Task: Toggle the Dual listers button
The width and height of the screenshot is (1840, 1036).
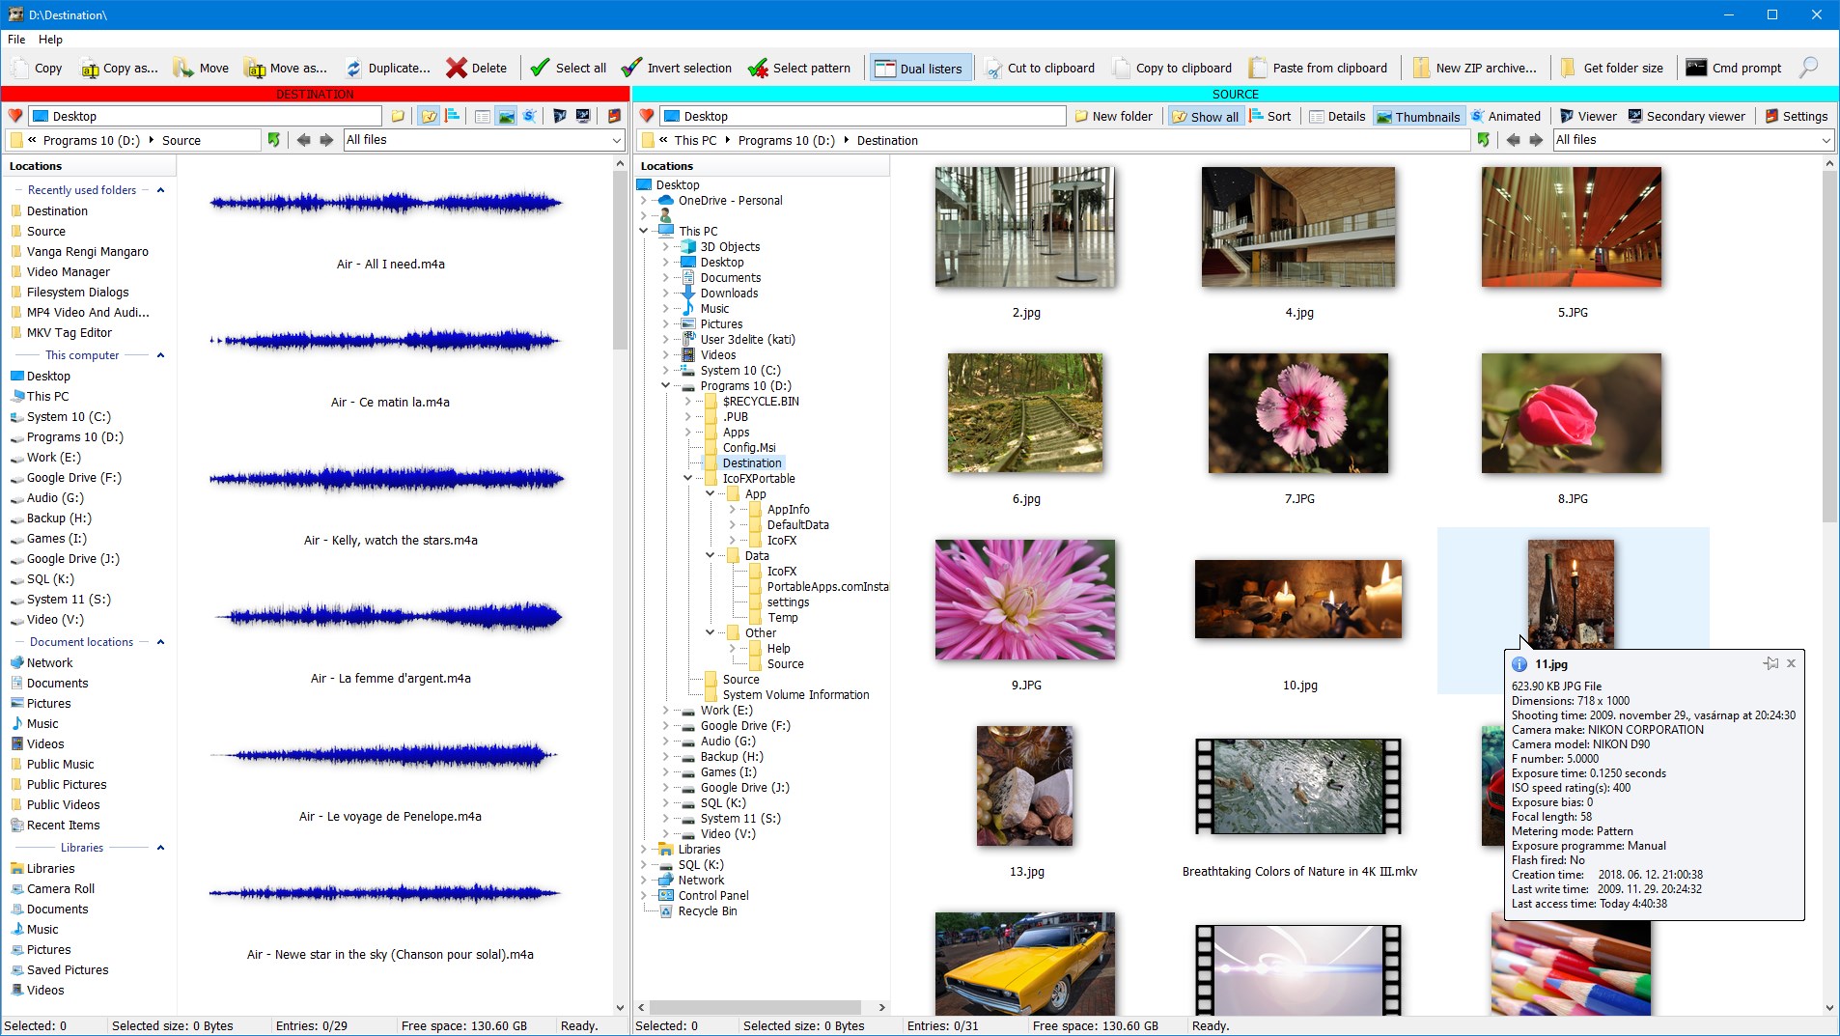Action: [x=918, y=68]
